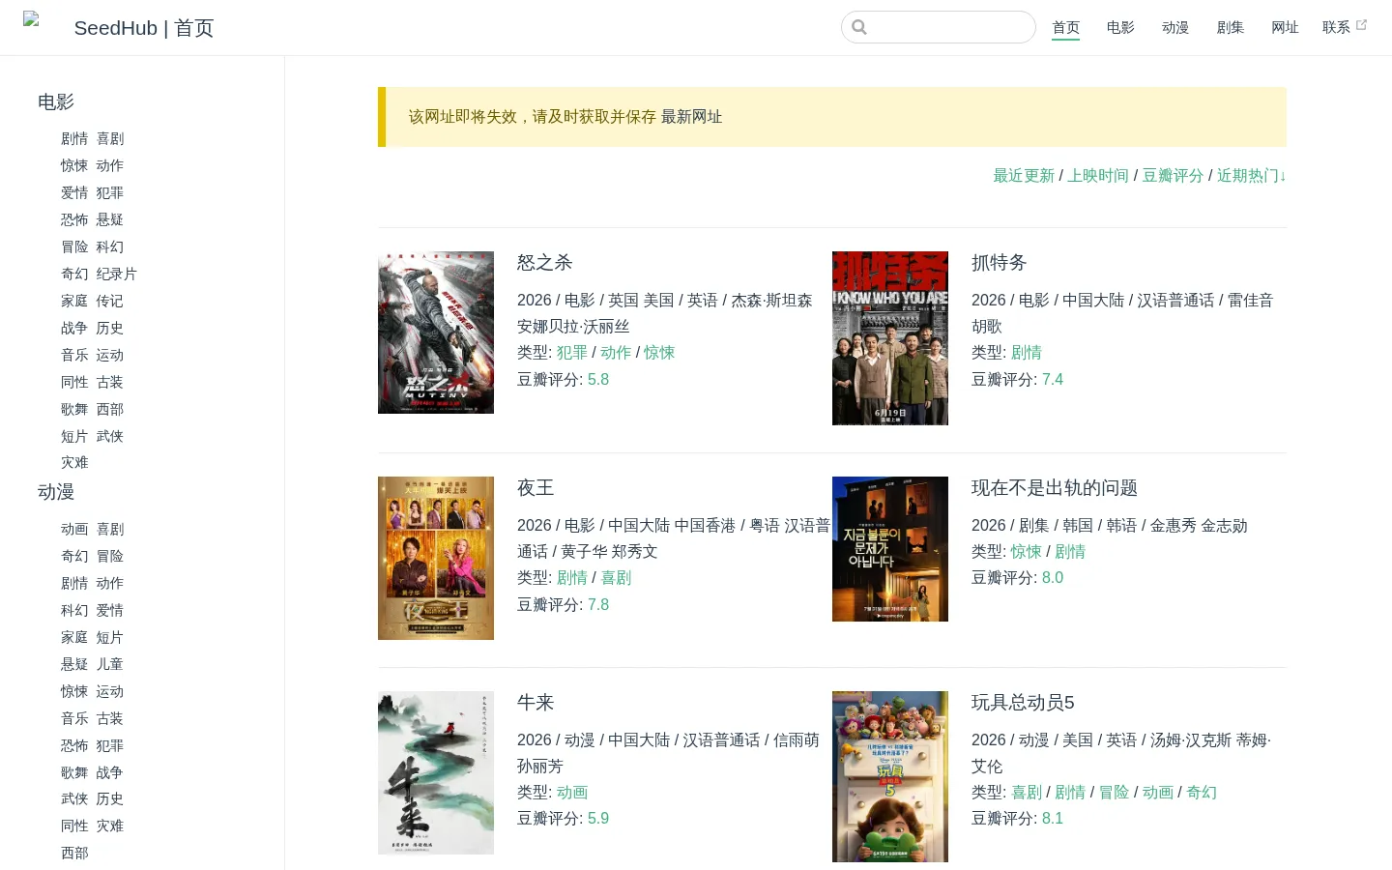The width and height of the screenshot is (1392, 870).
Task: Focus the search input field
Action: pyautogui.click(x=938, y=27)
